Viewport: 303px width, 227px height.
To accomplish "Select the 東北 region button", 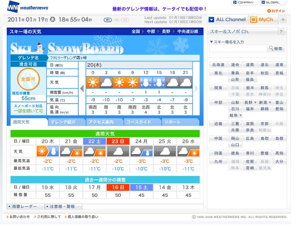I will tap(218, 73).
